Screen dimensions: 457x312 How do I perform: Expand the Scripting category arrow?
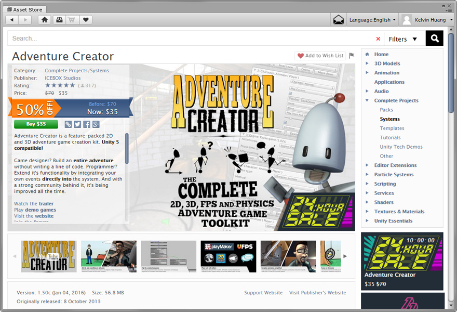tap(367, 184)
